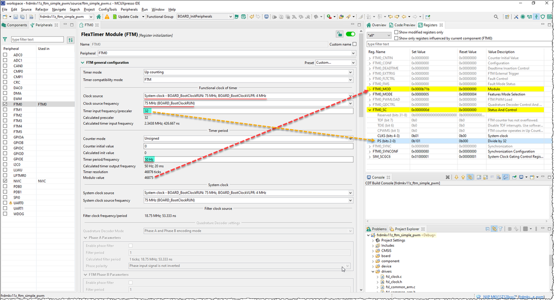Click the search magnifier in the top-right toolbar

coord(496,17)
